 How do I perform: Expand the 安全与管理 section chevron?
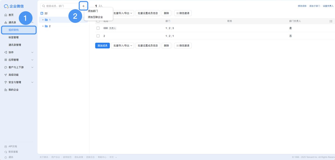tap(32, 83)
